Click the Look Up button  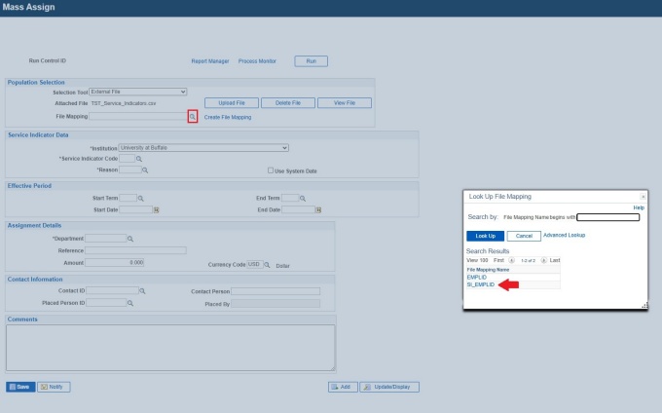pyautogui.click(x=484, y=236)
